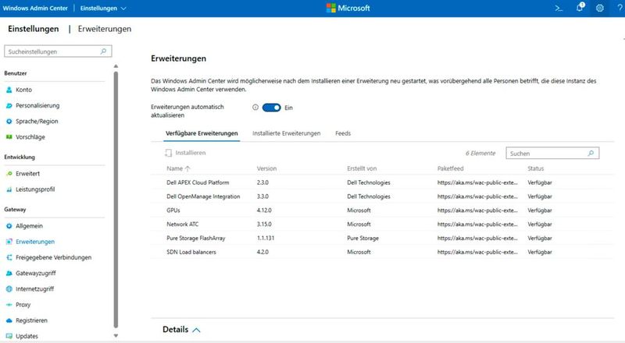Switch to Installierte Erweiterungen tab
Viewport: 625px width, 343px height.
[x=286, y=133]
